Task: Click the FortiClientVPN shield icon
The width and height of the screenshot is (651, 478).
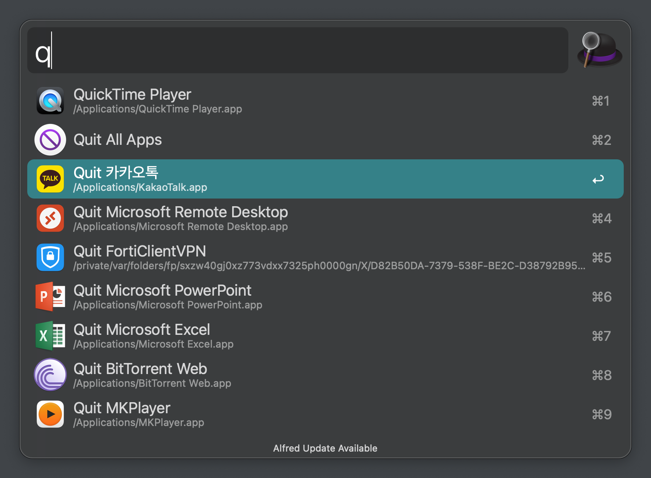Action: click(x=50, y=257)
